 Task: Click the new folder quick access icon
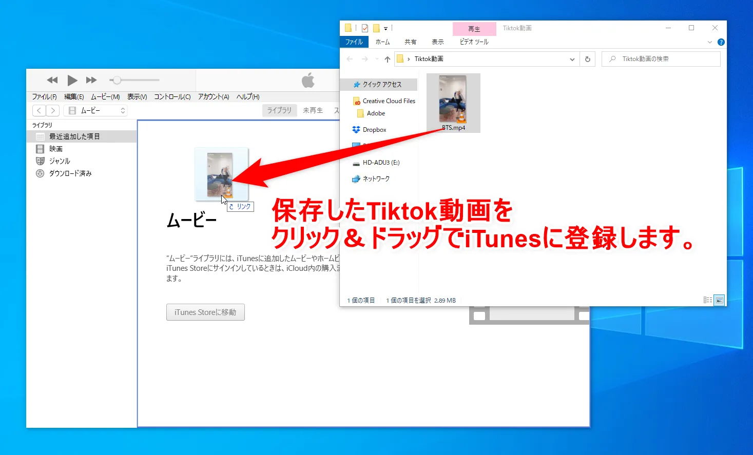tap(376, 28)
